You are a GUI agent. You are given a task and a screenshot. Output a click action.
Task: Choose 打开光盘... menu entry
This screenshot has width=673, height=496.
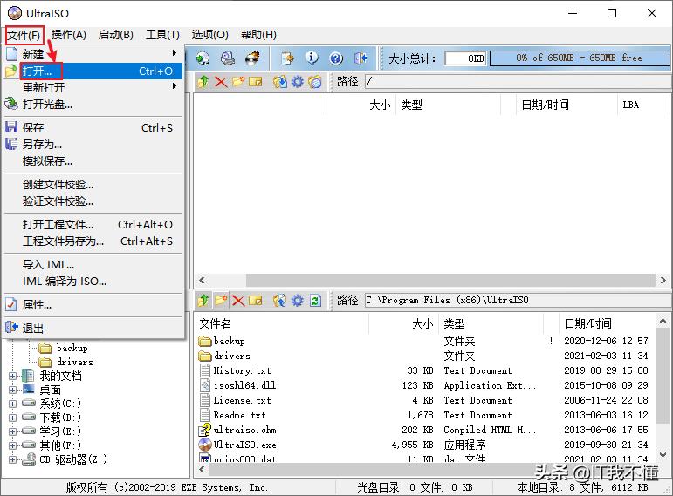pos(93,105)
